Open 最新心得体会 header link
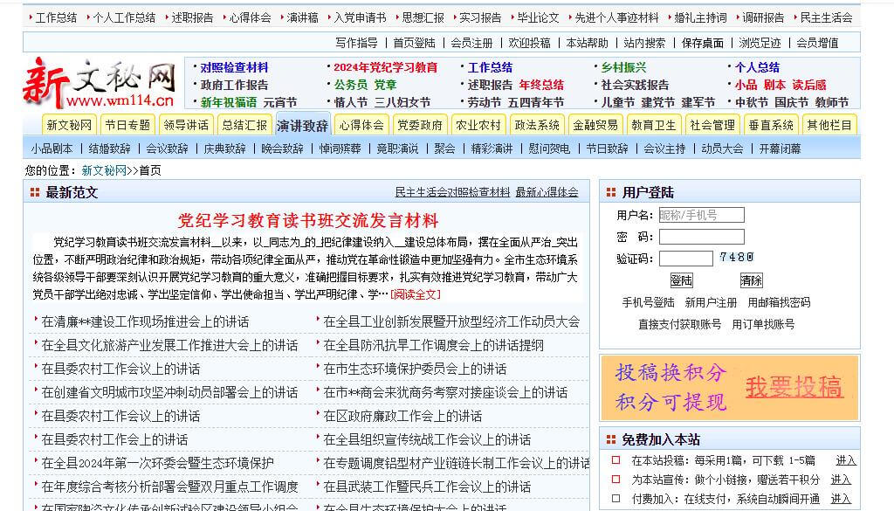 547,192
